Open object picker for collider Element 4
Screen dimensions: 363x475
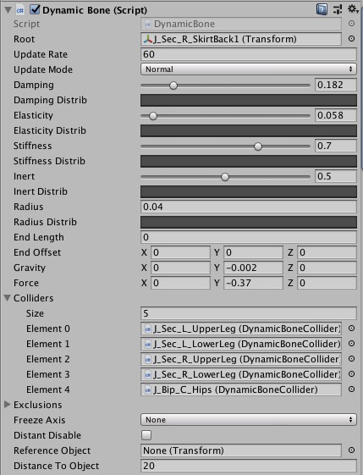[x=351, y=389]
